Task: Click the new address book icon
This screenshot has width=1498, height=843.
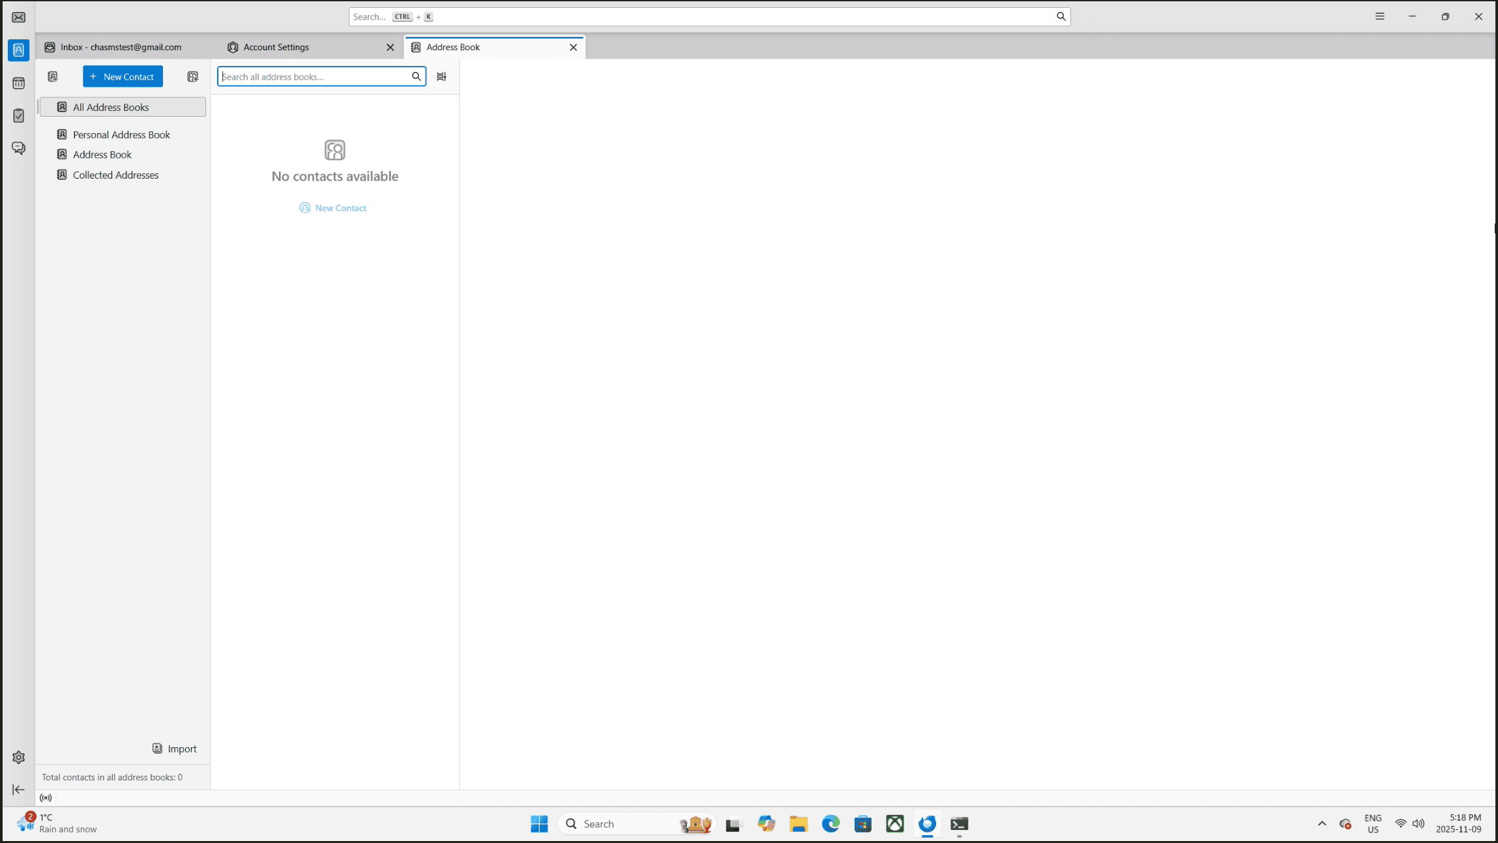Action: tap(53, 76)
